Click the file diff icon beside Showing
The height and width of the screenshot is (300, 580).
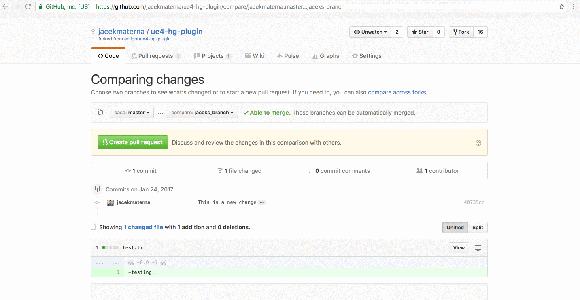pyautogui.click(x=93, y=227)
